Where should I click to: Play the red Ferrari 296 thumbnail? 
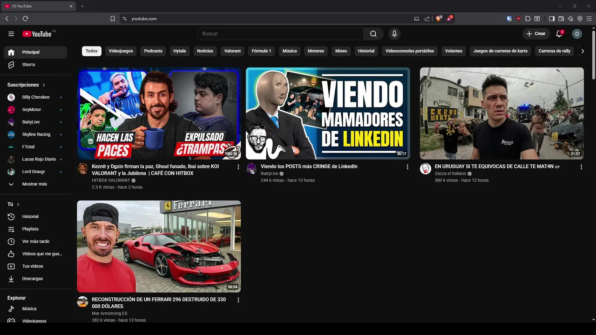tap(159, 247)
